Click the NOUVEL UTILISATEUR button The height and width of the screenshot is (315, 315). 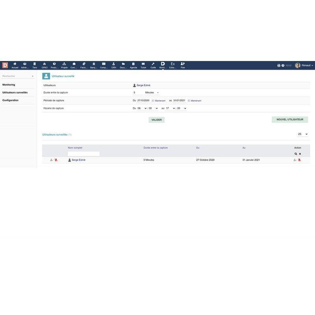pos(289,120)
